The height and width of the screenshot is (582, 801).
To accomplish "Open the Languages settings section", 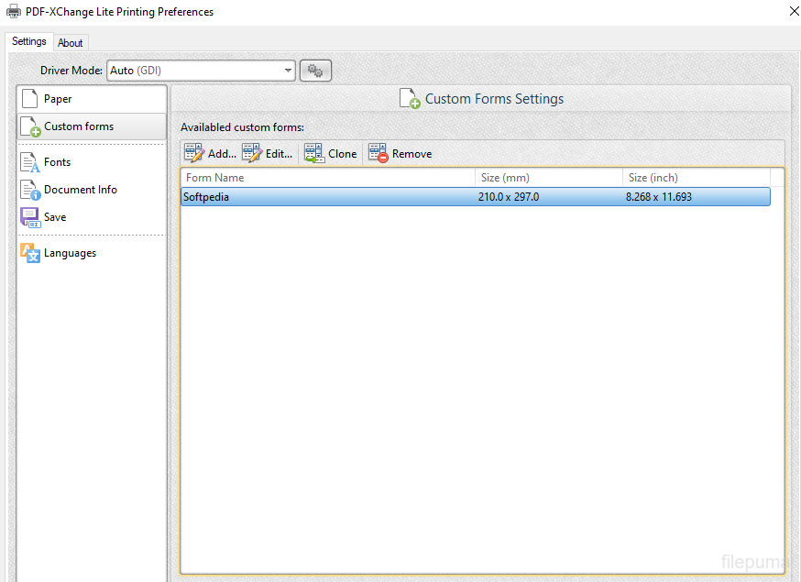I will [70, 253].
